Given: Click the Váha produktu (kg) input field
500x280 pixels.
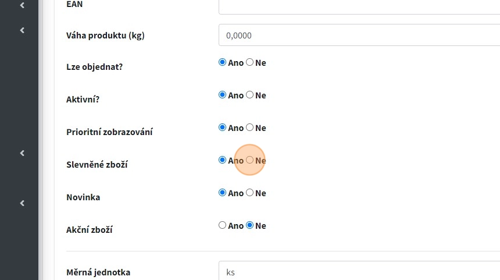Looking at the screenshot, I should pyautogui.click(x=359, y=35).
